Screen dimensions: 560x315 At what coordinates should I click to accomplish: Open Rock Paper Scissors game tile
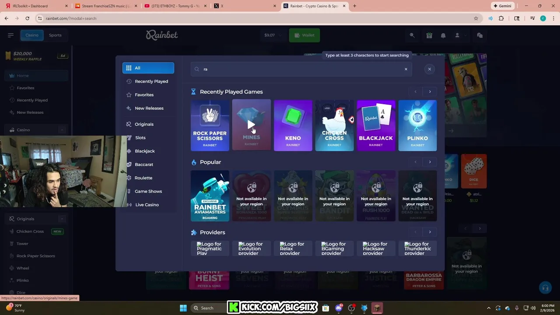(210, 126)
